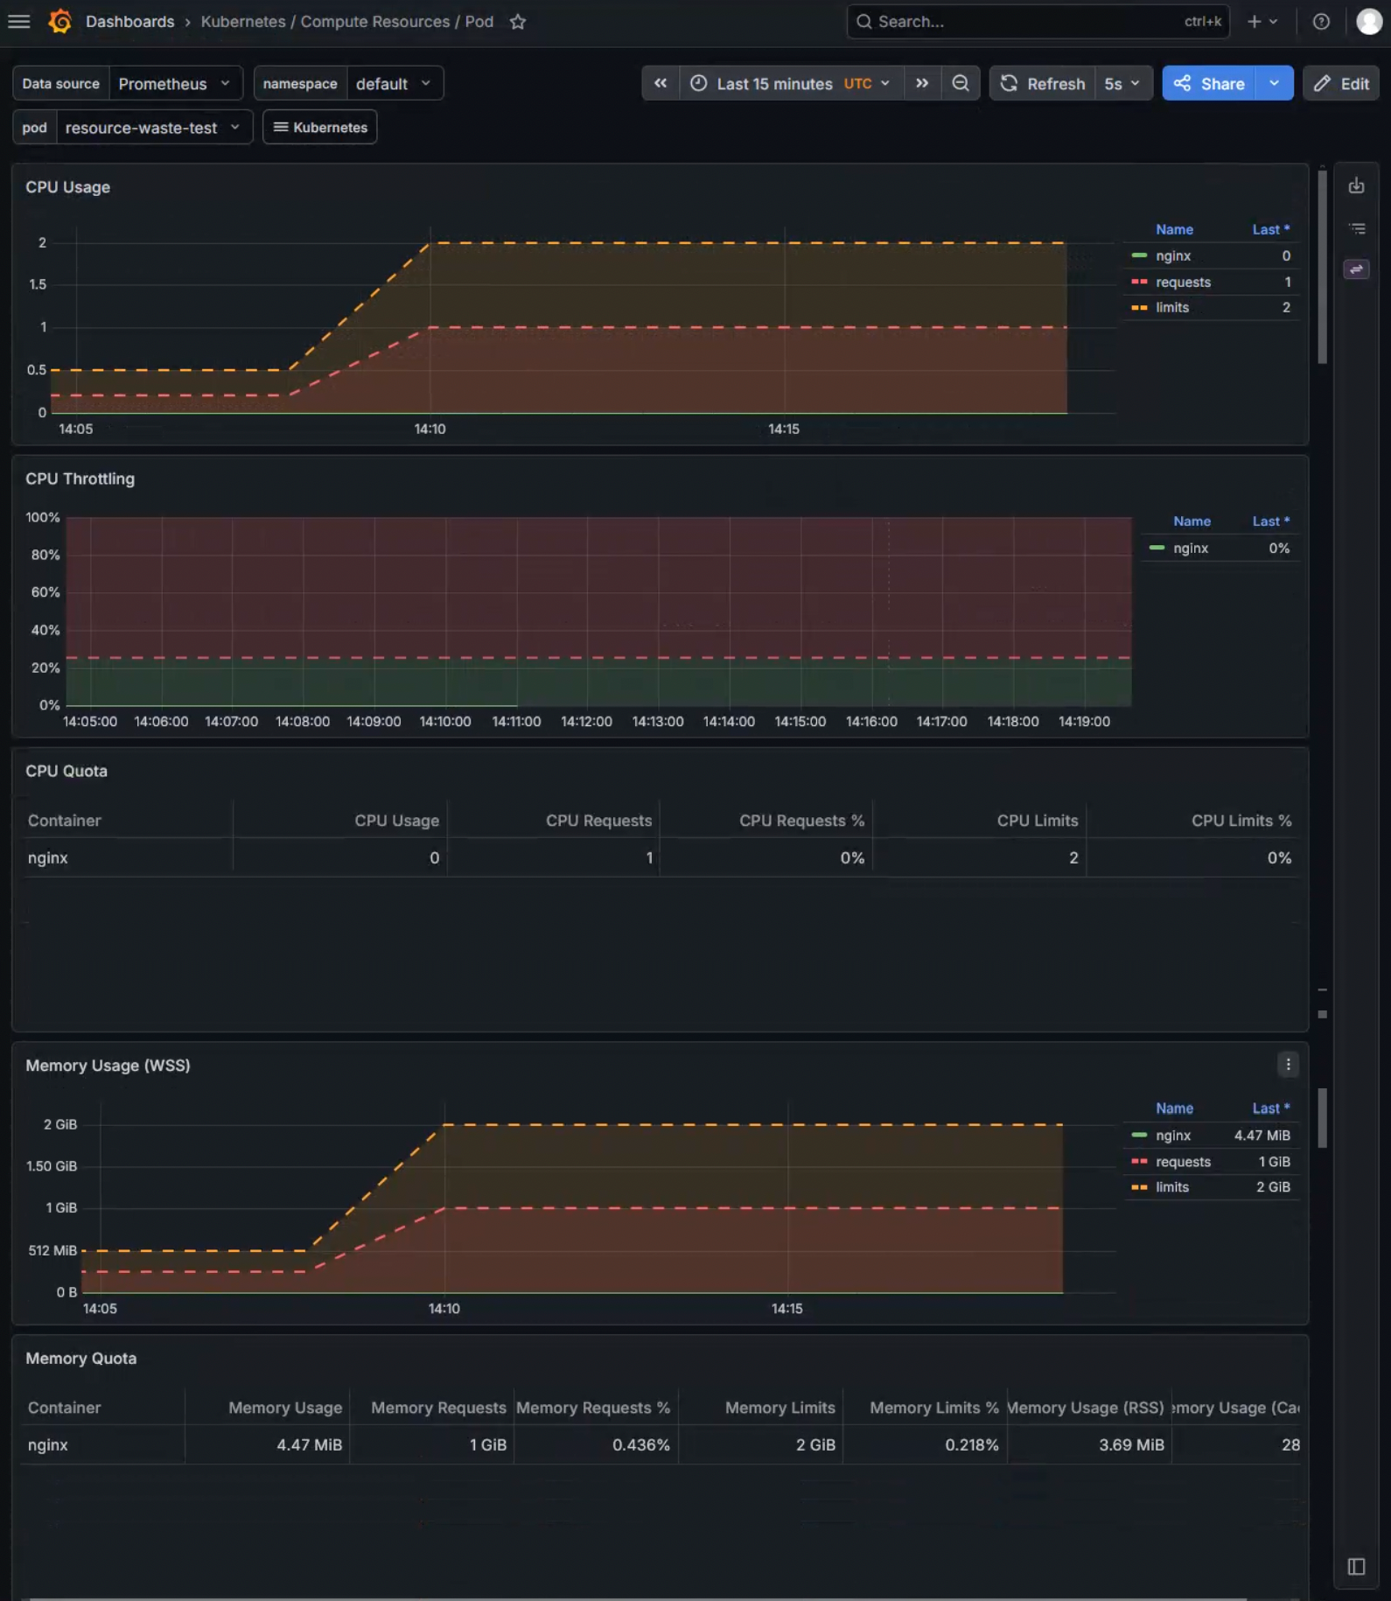Click the Refresh button
The image size is (1391, 1601).
tap(1043, 83)
